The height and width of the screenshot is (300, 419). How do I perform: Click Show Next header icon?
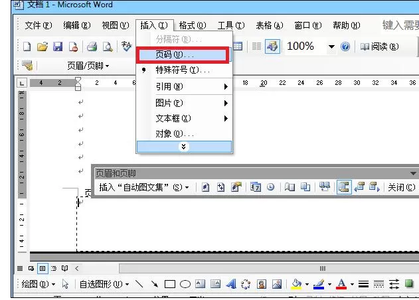click(375, 187)
